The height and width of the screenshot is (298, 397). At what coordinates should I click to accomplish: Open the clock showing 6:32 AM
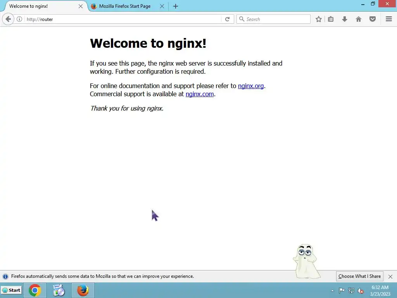click(380, 291)
